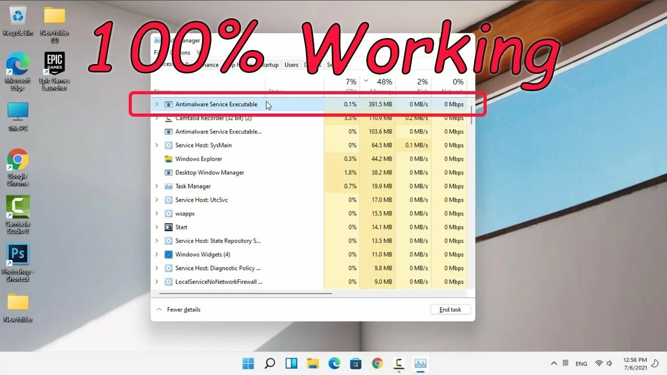The height and width of the screenshot is (375, 667).
Task: Select the Antimalware Service Executable 103.6 MB row
Action: tap(310, 132)
